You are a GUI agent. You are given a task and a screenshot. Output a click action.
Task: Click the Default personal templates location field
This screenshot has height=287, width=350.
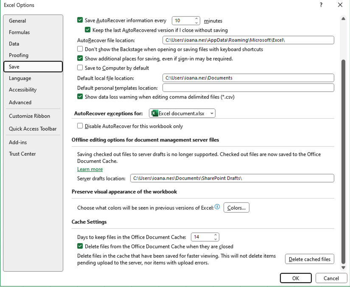point(248,88)
